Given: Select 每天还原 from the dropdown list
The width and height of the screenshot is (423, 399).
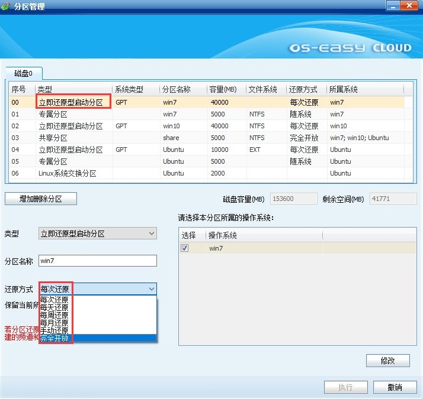Looking at the screenshot, I should pos(55,307).
